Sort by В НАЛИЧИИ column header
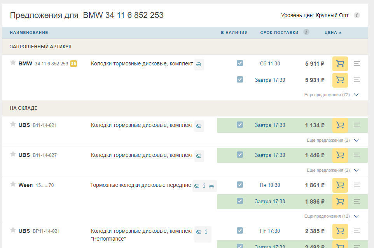Viewport: 374px width, 248px height. 234,32
